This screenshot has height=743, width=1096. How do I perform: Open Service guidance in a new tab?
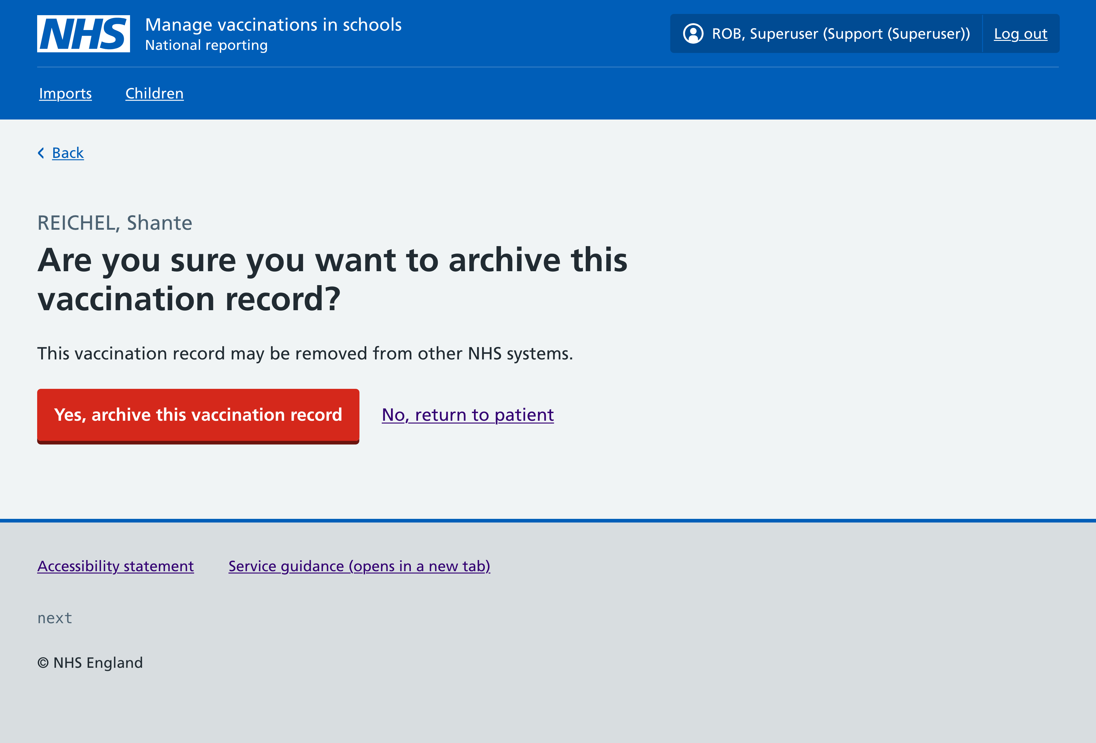[359, 566]
